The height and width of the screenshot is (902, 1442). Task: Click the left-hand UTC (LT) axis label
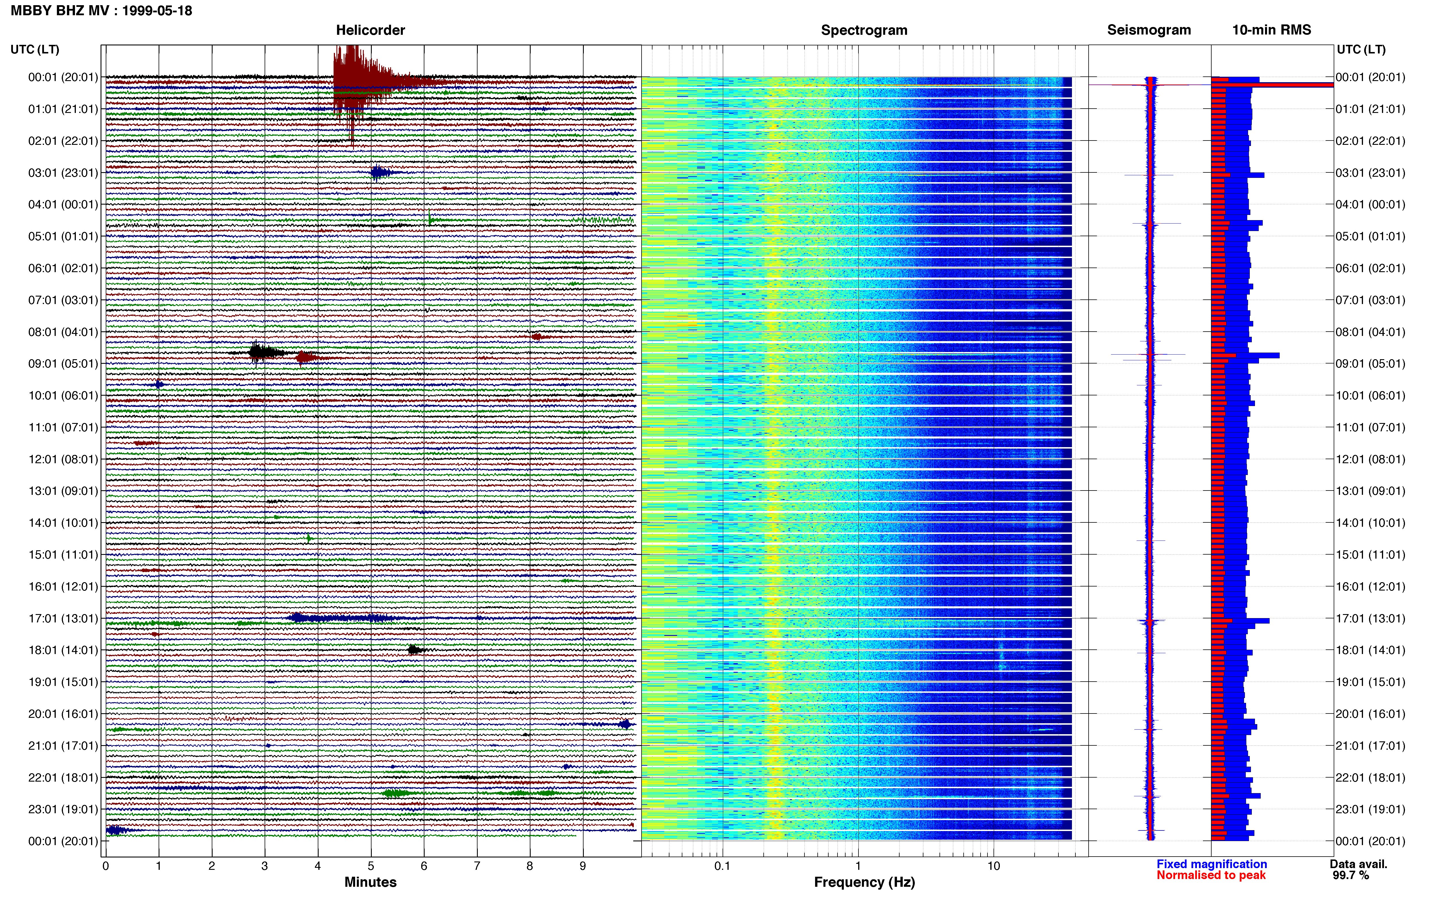tap(35, 49)
